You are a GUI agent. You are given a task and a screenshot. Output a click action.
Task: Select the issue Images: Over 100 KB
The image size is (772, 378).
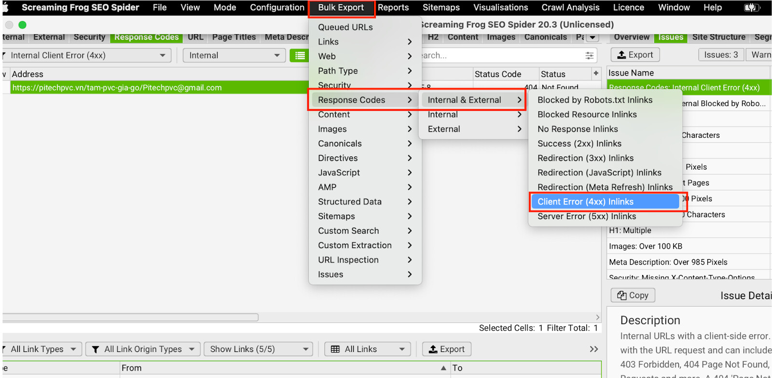pyautogui.click(x=688, y=246)
